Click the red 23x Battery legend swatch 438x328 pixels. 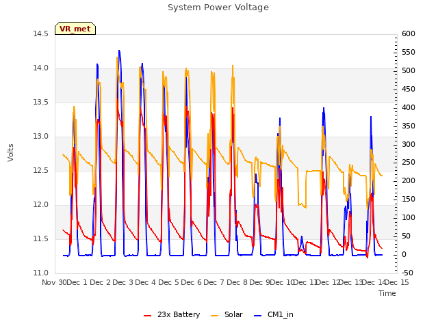pyautogui.click(x=147, y=316)
